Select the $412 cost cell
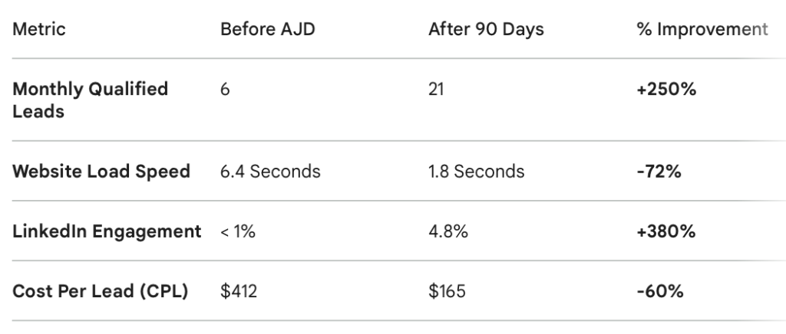Screen dimensions: 786x334 coord(238,291)
